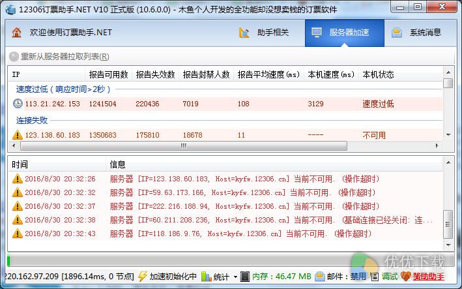Click 加速初始化中 status text
This screenshot has height=289, width=462.
click(173, 277)
